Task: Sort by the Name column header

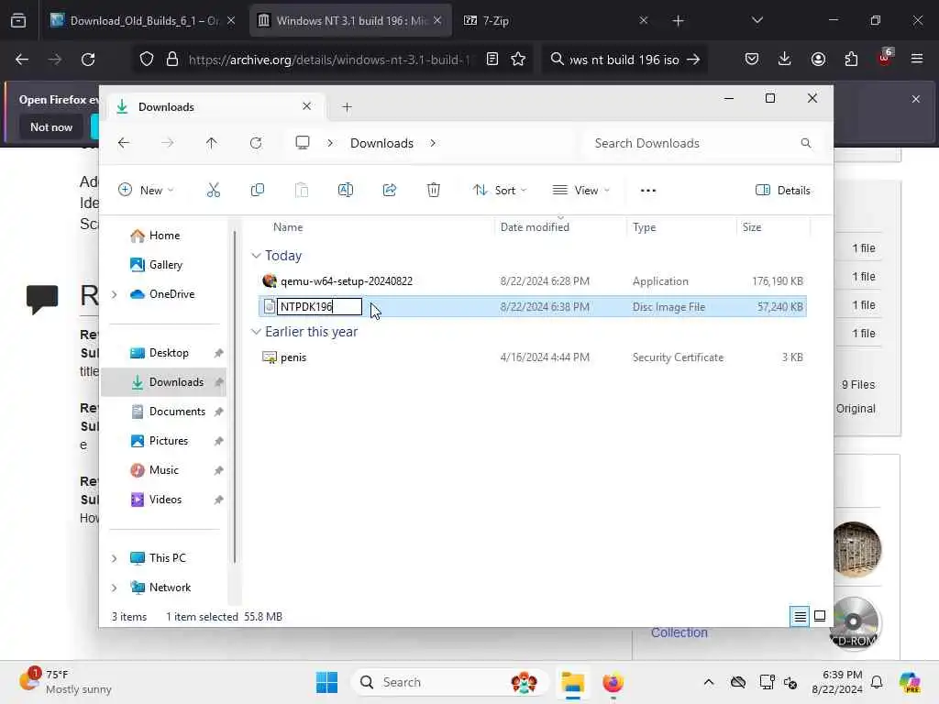Action: coord(287,227)
